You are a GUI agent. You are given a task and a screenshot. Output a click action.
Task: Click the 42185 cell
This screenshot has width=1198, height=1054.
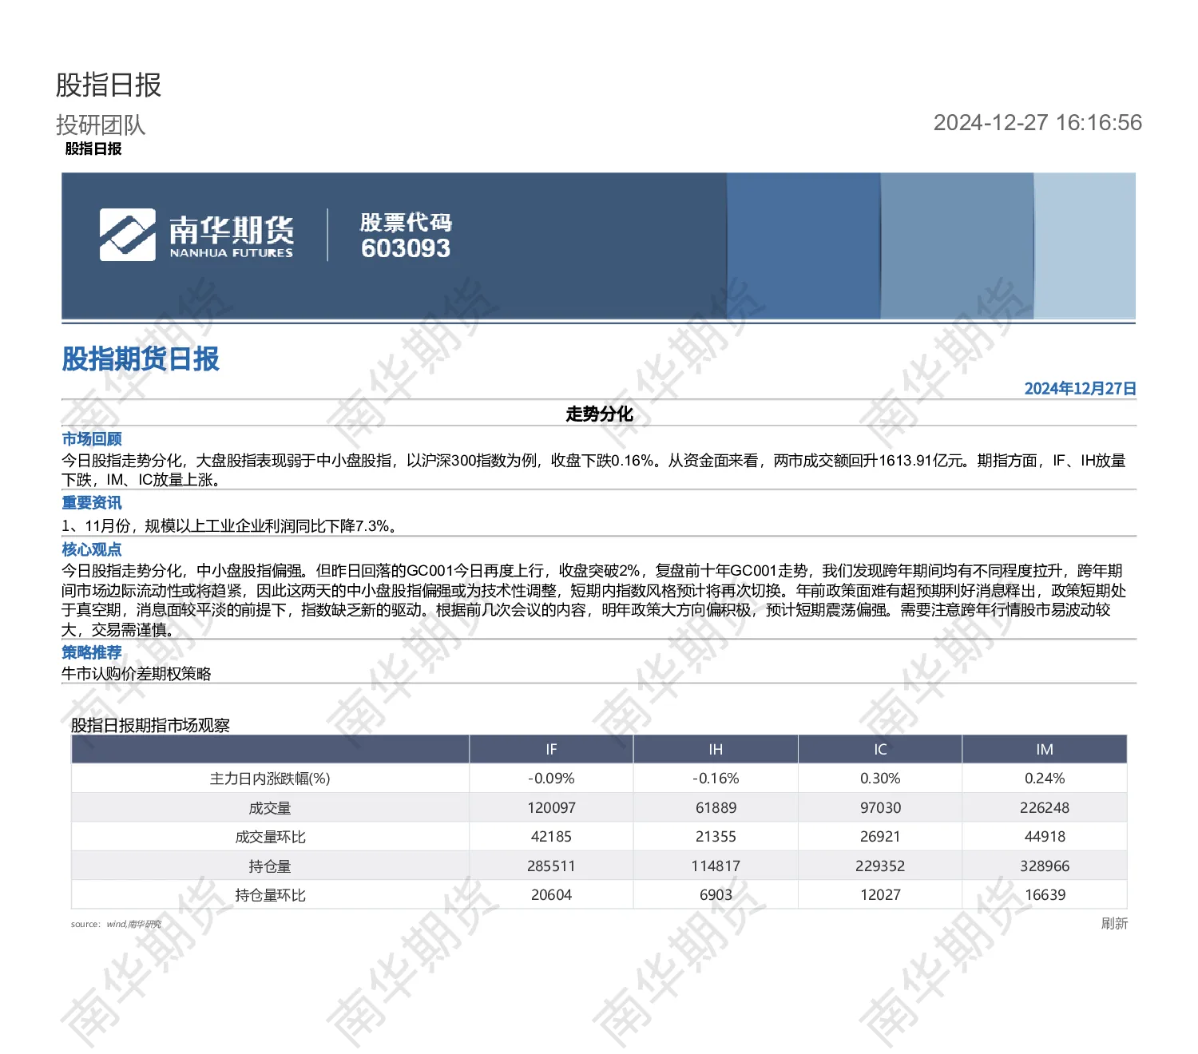click(x=551, y=837)
